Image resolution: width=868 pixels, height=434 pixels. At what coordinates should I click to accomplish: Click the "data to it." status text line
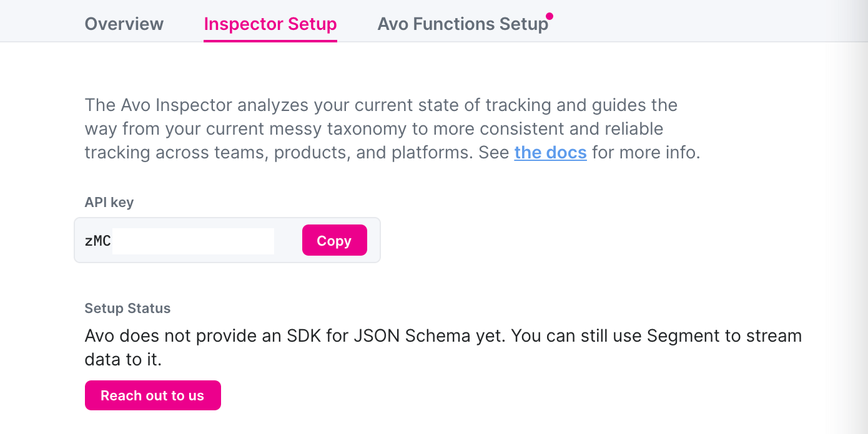tap(123, 360)
